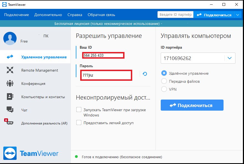The image size is (244, 164).
Task: Click the Бесплатная лицензия banner text
Action: tap(108, 24)
